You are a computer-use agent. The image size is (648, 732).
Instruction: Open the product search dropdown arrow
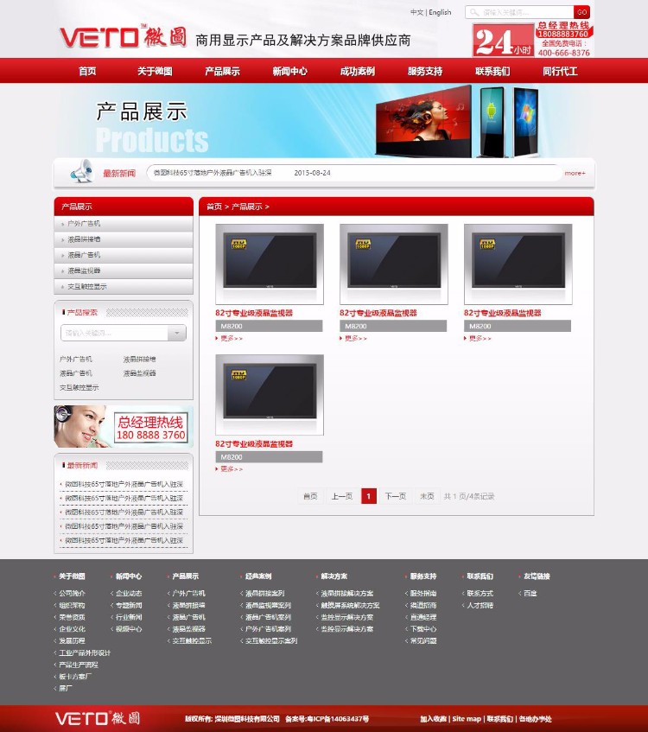click(x=177, y=333)
